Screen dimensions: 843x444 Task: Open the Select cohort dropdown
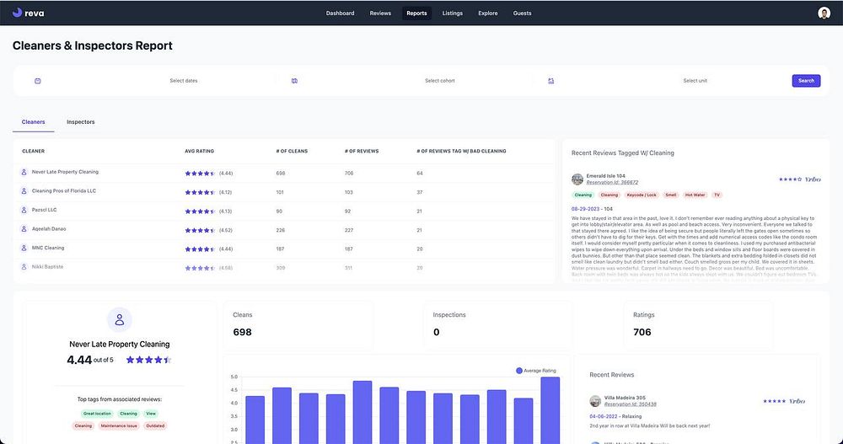(x=440, y=81)
